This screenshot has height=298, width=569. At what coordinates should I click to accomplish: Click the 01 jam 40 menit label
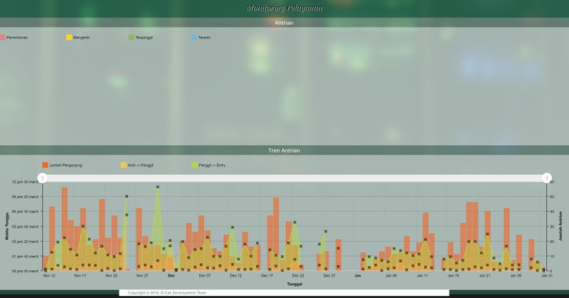25,256
